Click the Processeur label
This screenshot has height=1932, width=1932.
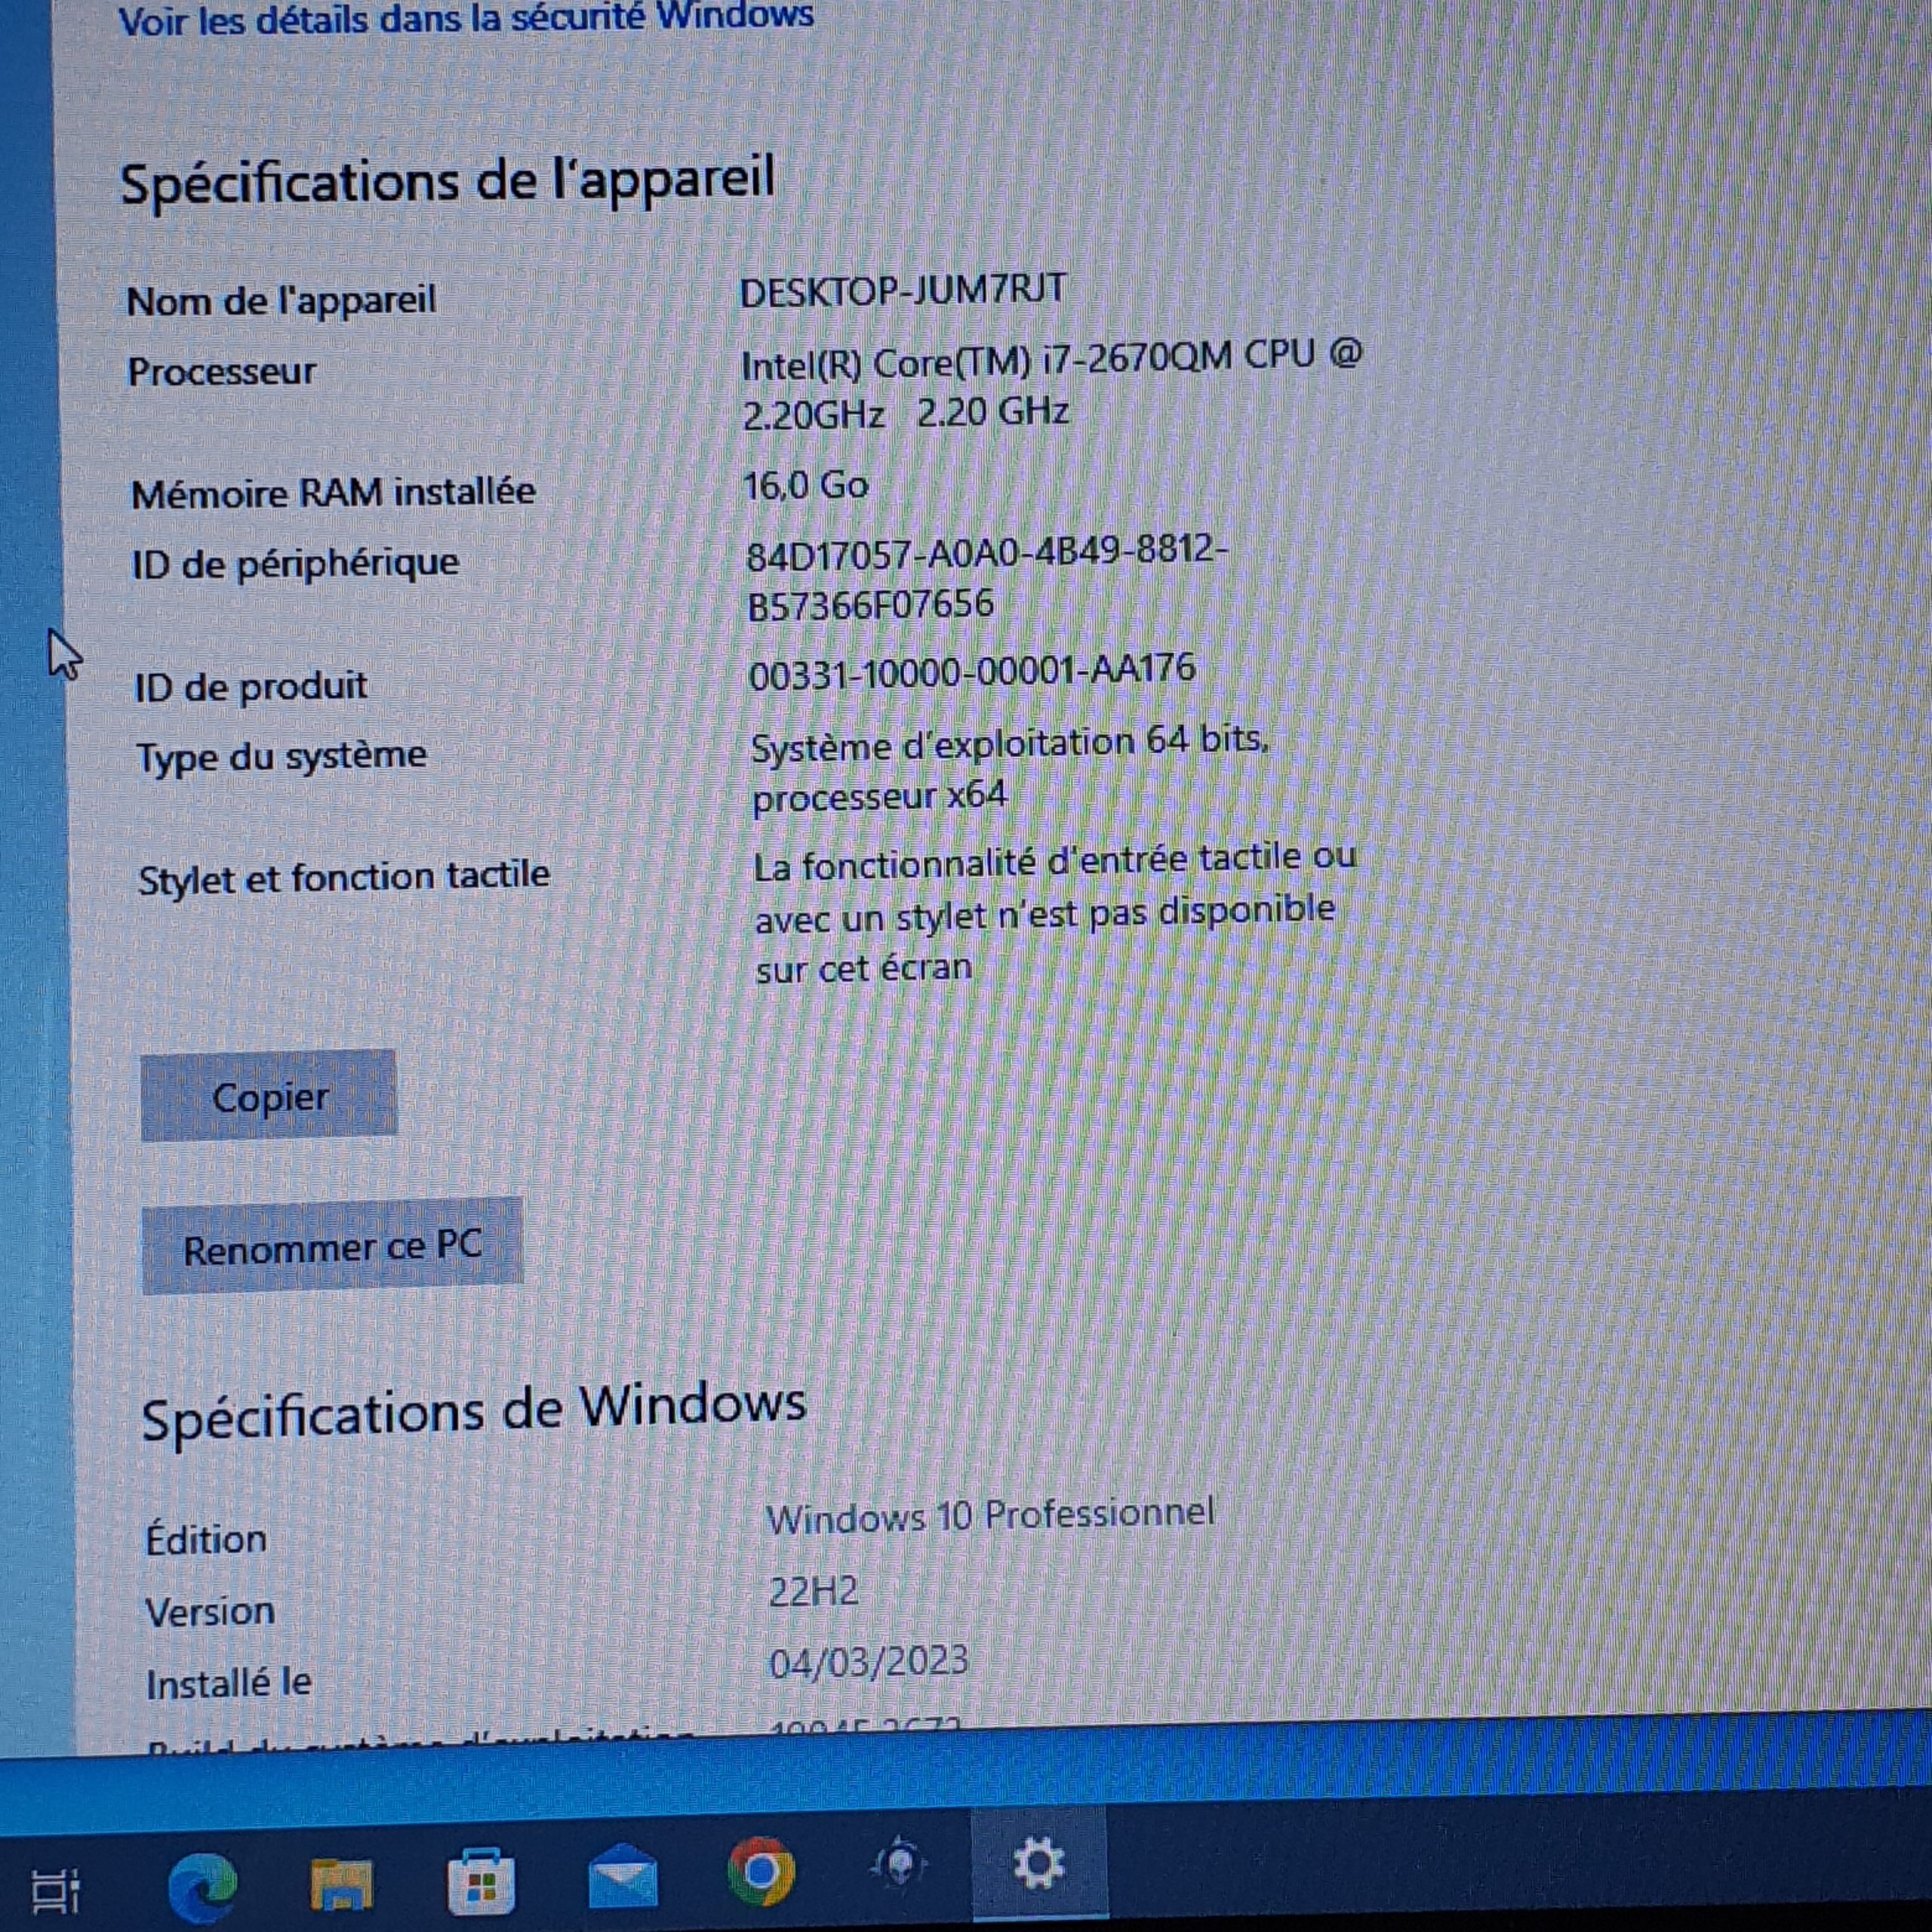[221, 371]
